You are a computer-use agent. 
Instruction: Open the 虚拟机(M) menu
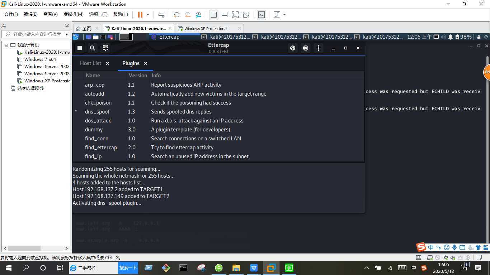(x=73, y=14)
